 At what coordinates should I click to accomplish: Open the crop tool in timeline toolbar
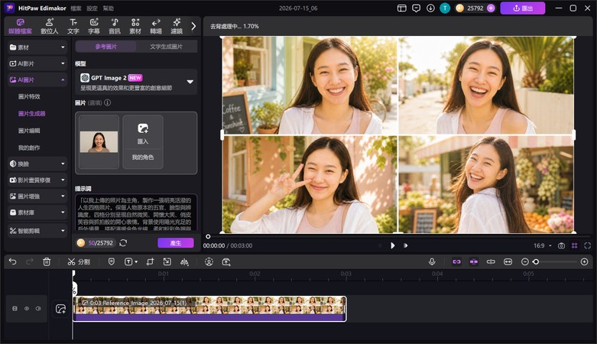pyautogui.click(x=150, y=261)
